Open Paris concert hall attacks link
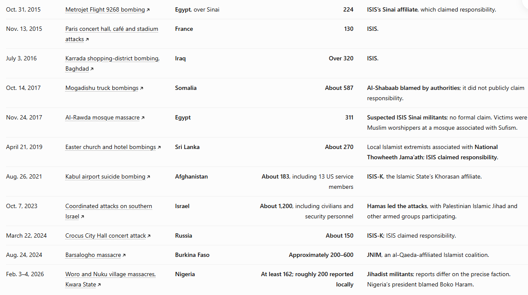This screenshot has width=528, height=295. 112,34
